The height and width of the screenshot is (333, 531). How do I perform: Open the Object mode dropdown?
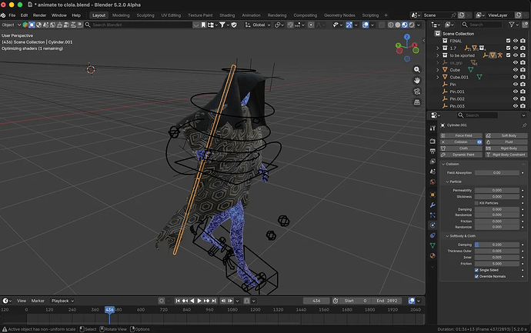coord(12,25)
